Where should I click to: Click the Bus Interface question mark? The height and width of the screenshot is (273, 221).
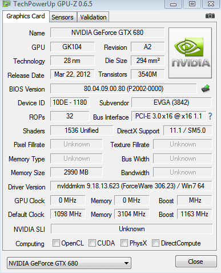(210, 116)
